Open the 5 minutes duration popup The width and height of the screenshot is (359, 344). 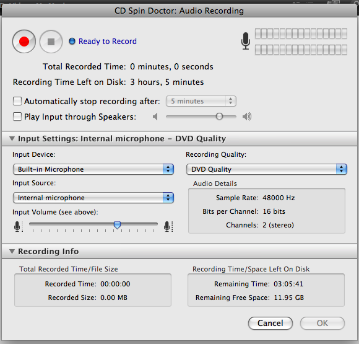click(201, 101)
